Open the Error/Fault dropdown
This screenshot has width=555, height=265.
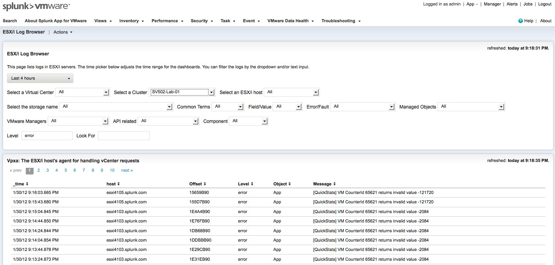[363, 107]
